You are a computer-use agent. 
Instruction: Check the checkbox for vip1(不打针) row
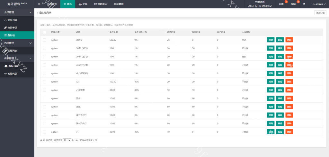pos(44,73)
